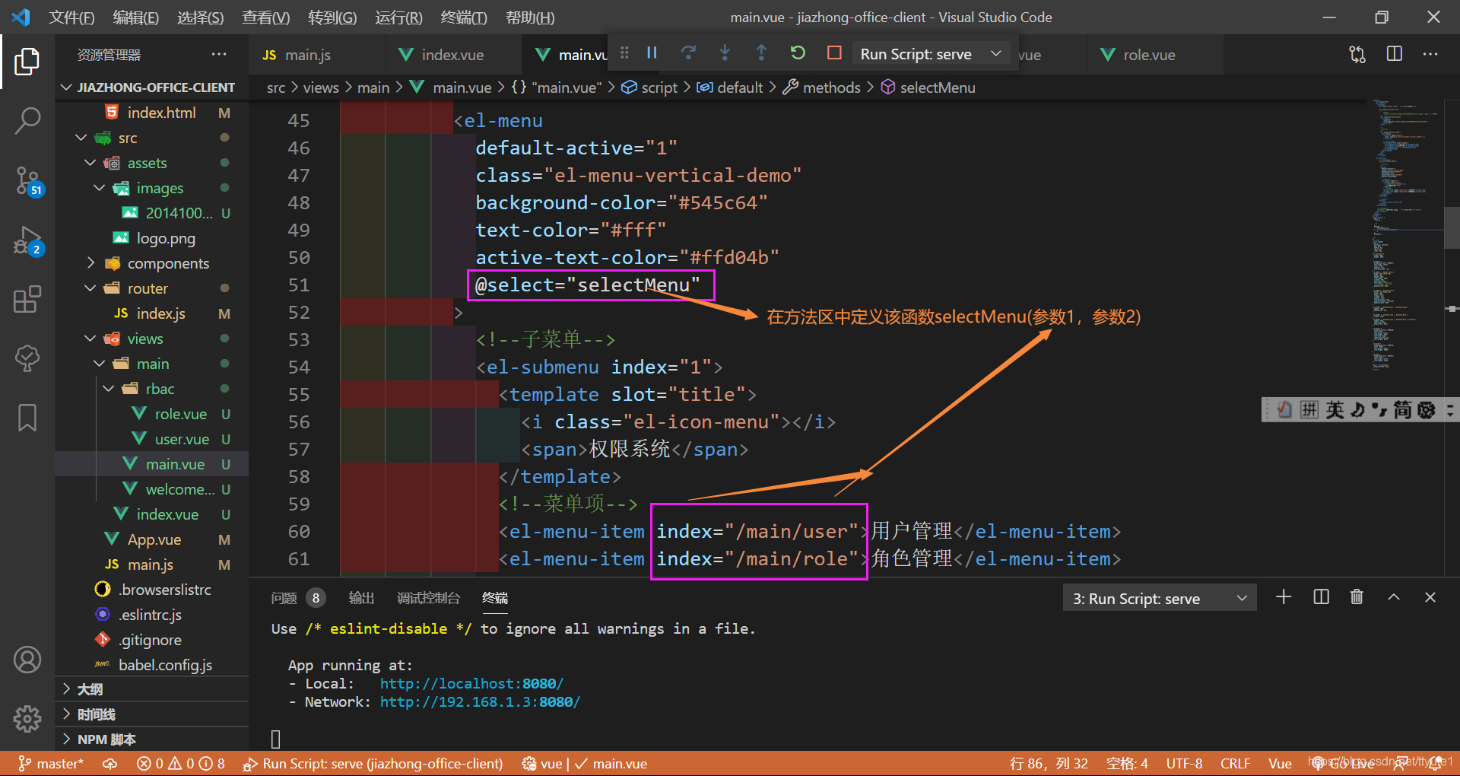Go to line via 行 86, 列 32
The height and width of the screenshot is (776, 1460).
(1049, 763)
